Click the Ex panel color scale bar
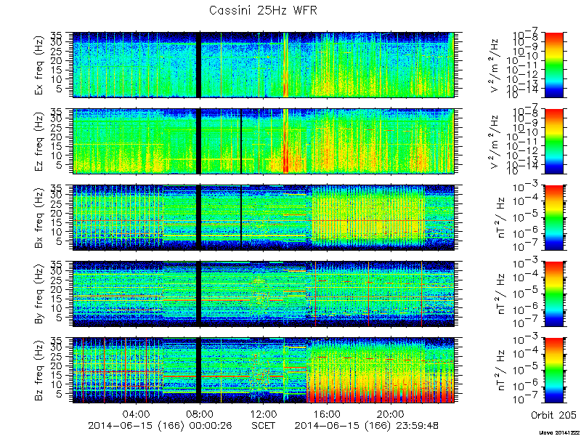Screen dimensions: 581x436 pyautogui.click(x=553, y=65)
